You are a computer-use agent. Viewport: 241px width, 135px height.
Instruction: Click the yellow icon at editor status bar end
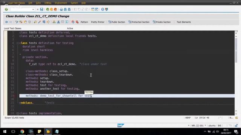[236, 118]
